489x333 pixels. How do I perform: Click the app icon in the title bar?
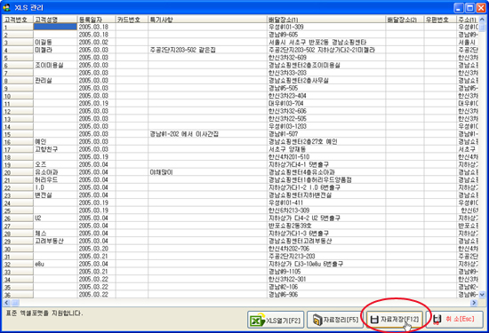click(6, 7)
